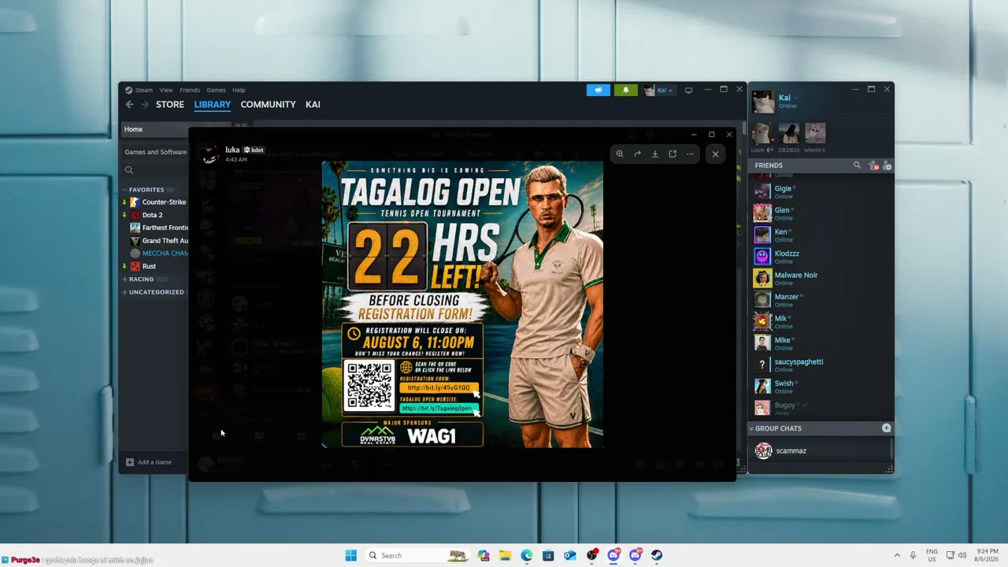1008x567 pixels.
Task: Open Microsoft Store from the taskbar
Action: (548, 555)
